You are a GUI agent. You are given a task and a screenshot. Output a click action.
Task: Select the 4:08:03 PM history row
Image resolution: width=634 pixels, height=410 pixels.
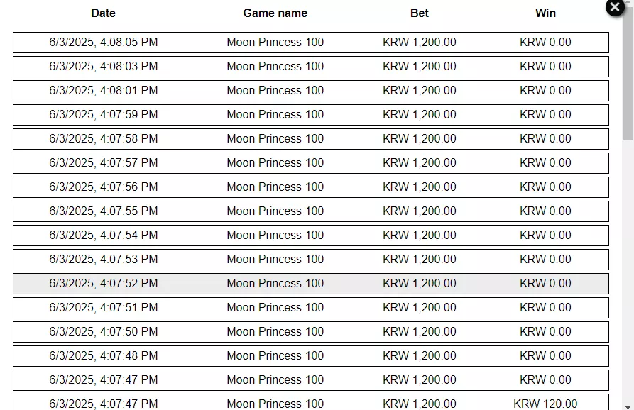[310, 67]
